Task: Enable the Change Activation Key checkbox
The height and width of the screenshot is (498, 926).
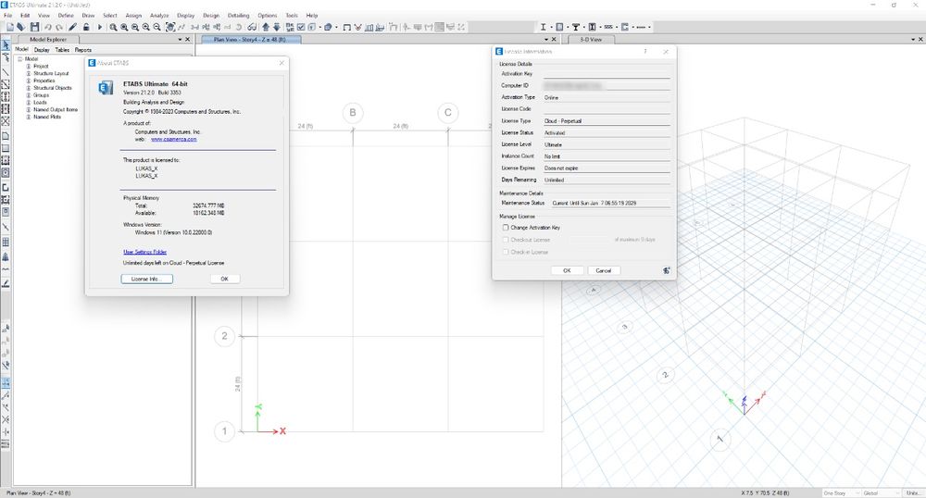Action: click(x=505, y=227)
